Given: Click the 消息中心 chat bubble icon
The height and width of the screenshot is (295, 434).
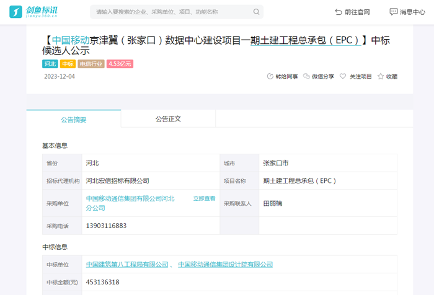Looking at the screenshot, I should (393, 12).
